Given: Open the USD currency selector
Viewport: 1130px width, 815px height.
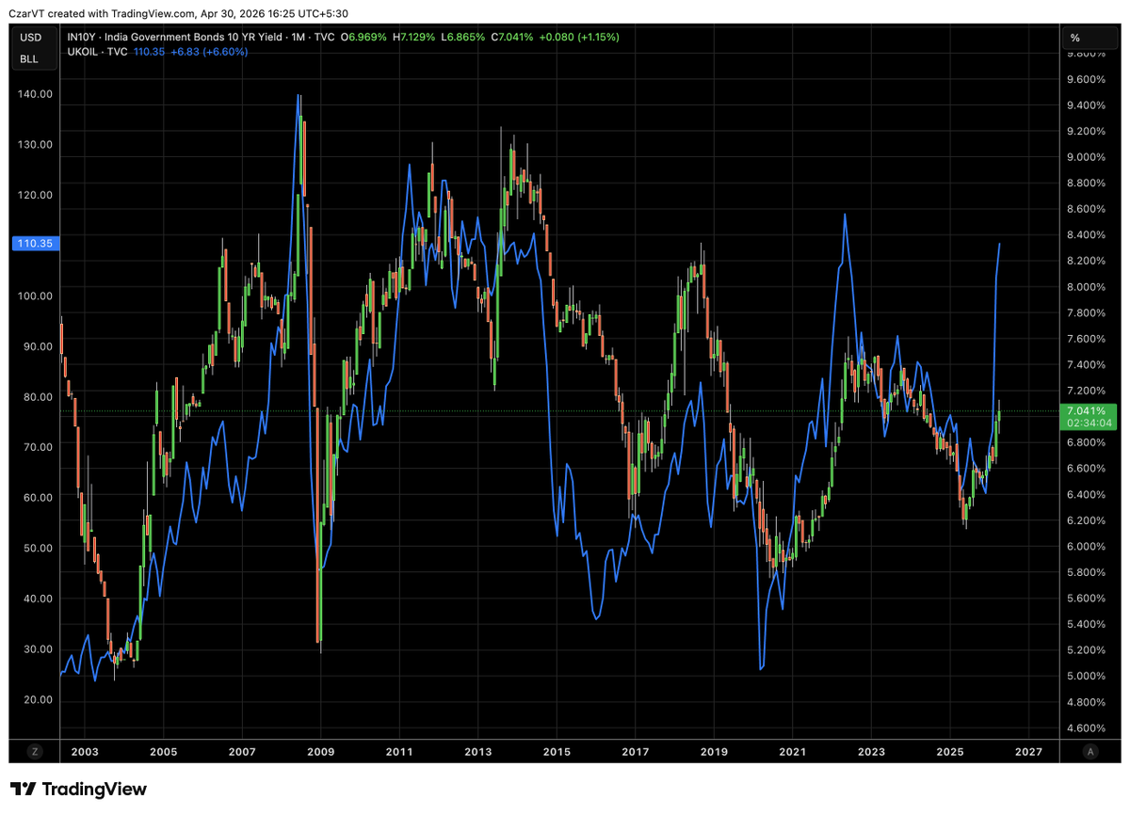Looking at the screenshot, I should click(30, 38).
